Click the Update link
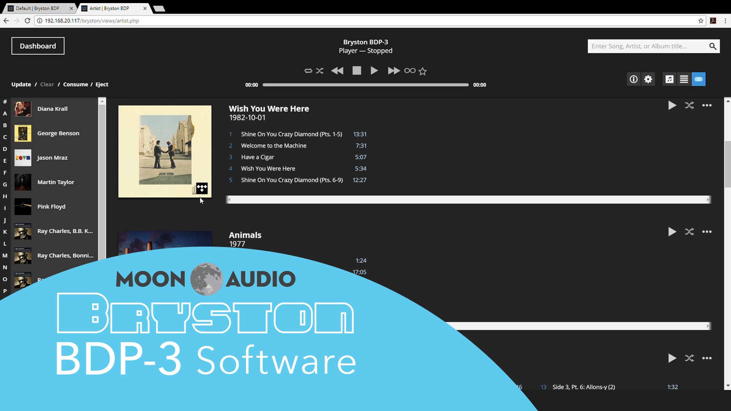The height and width of the screenshot is (411, 731). (21, 84)
